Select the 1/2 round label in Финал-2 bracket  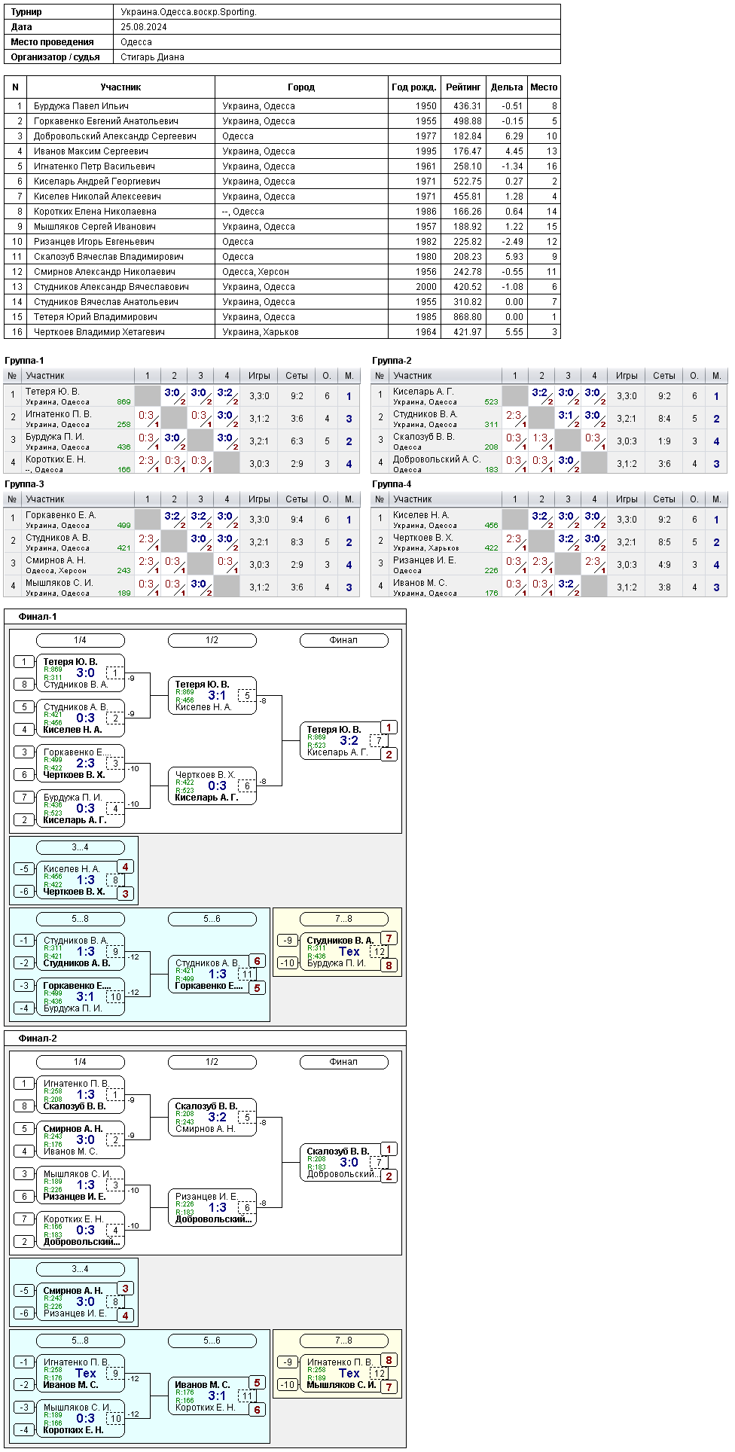pyautogui.click(x=212, y=1062)
